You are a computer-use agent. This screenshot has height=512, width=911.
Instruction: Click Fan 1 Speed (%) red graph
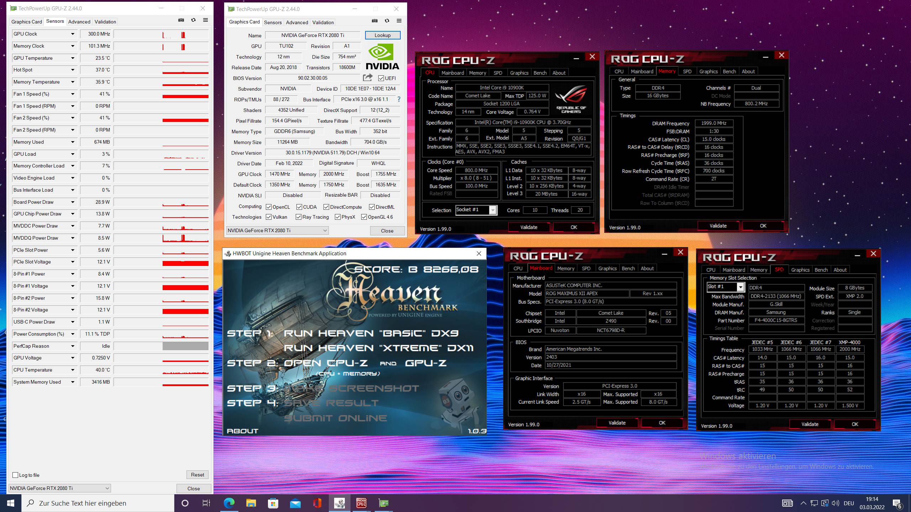[x=185, y=96]
